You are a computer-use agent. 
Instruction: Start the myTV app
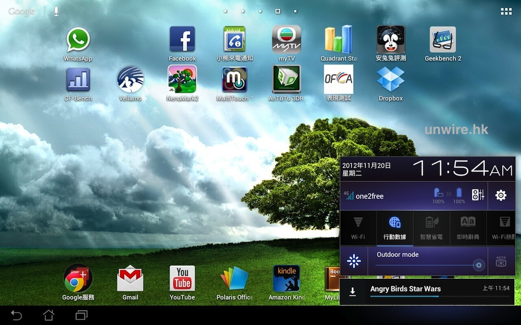286,40
